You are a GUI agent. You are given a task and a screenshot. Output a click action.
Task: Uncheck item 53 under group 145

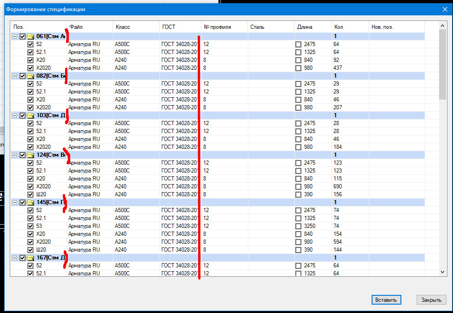coord(31,226)
